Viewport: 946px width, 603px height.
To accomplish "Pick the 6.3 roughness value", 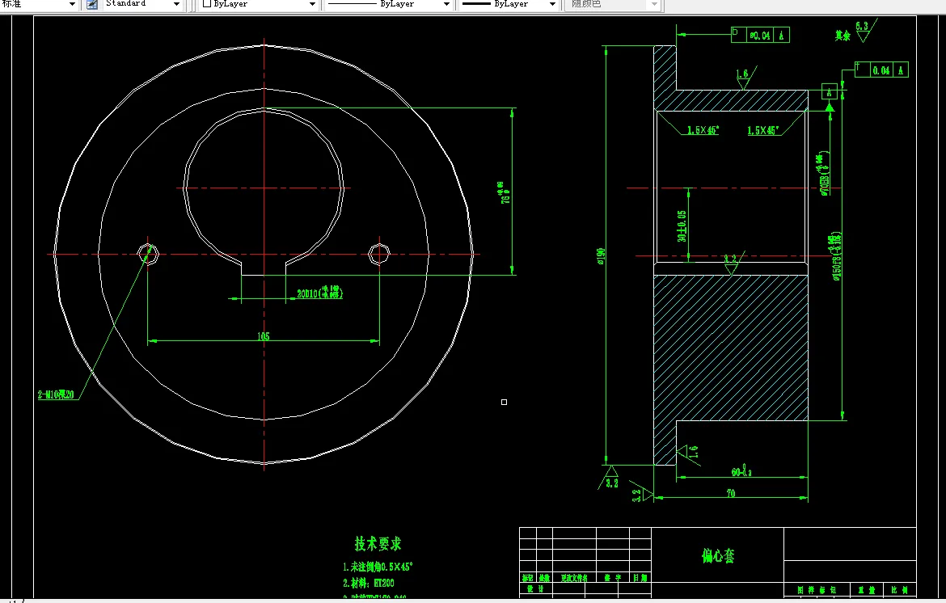I will [x=862, y=26].
